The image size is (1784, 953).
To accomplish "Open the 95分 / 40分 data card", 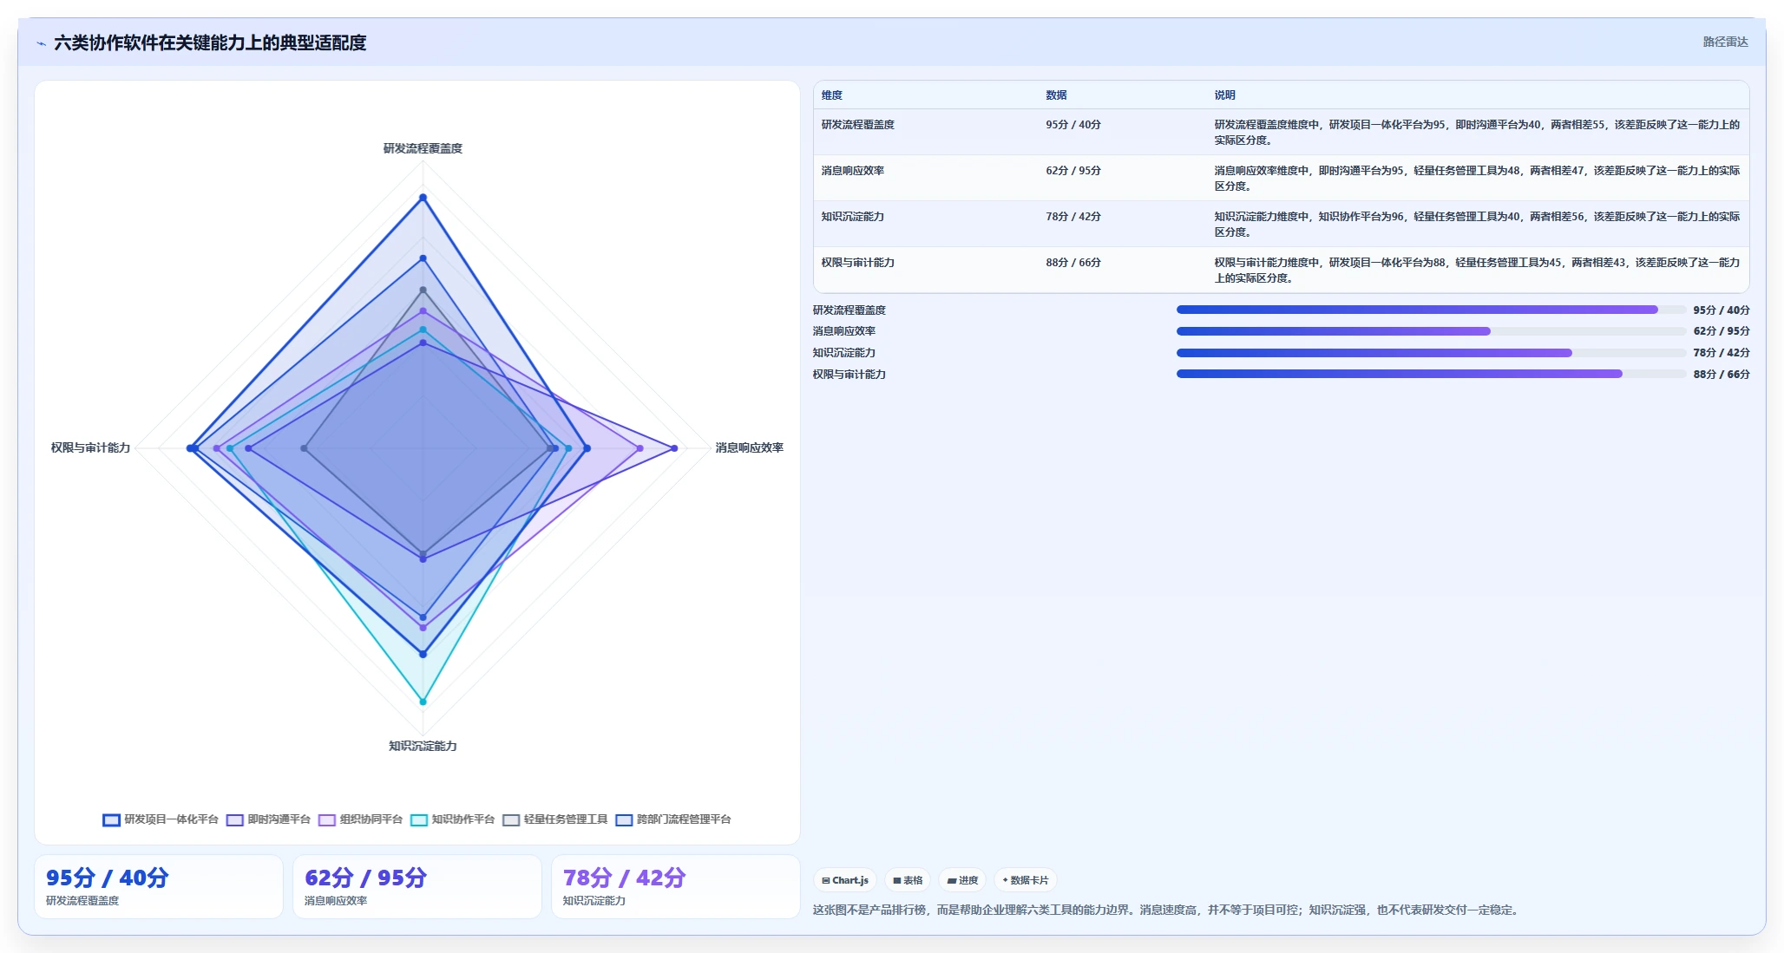I will click(x=159, y=887).
